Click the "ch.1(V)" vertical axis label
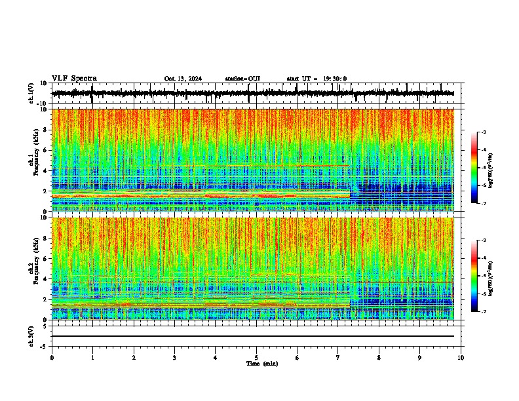 click(x=31, y=93)
